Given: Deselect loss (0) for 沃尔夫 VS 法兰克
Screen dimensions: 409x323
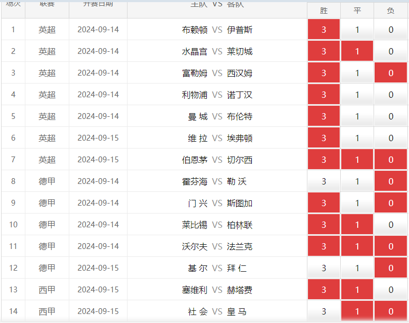Looking at the screenshot, I should pos(390,246).
